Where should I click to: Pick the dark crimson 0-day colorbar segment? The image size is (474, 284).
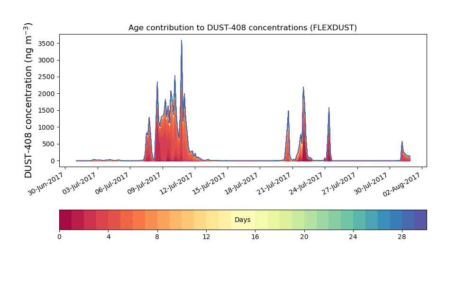[65, 220]
